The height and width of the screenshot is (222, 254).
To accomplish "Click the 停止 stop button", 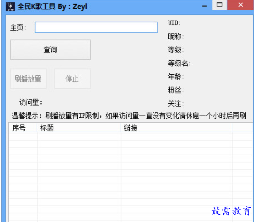I will tap(72, 79).
